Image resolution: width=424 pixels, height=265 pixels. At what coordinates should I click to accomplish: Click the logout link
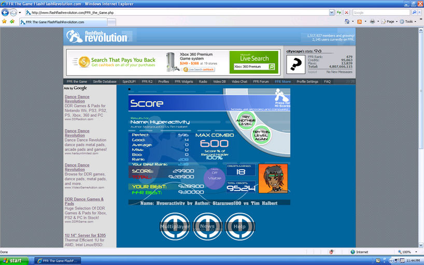coord(313,72)
